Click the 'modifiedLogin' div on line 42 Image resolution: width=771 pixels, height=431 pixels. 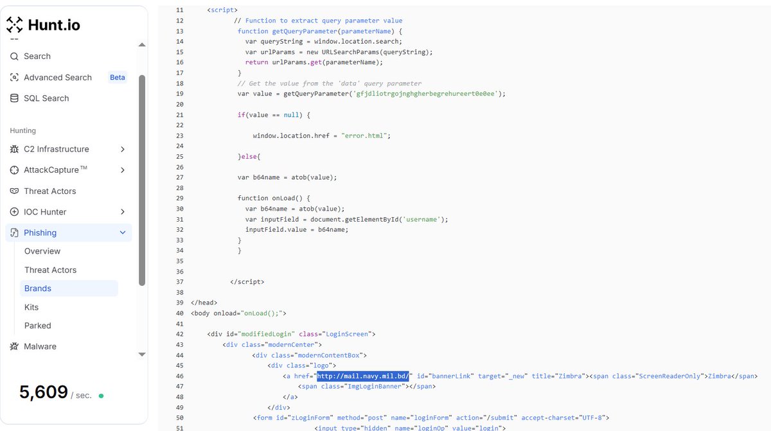point(291,334)
